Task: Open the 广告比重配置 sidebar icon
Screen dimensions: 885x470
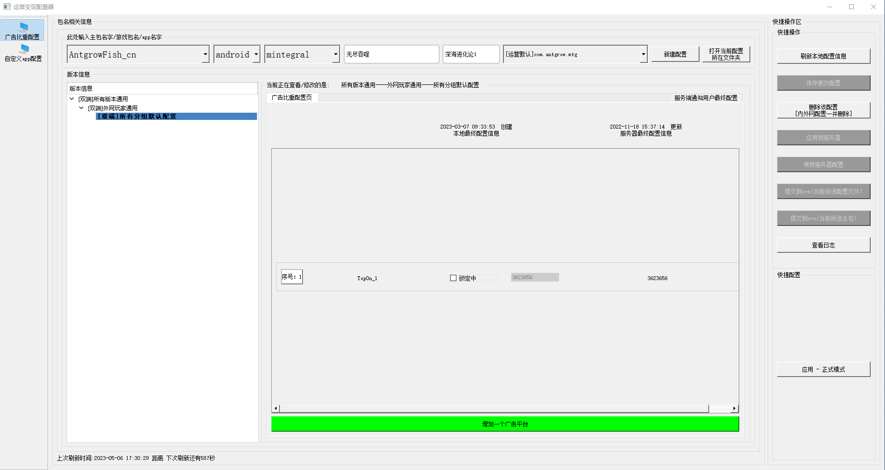Action: click(23, 30)
